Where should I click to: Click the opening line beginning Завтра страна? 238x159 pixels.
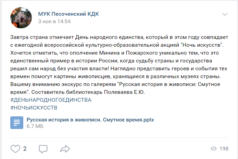pos(119,37)
